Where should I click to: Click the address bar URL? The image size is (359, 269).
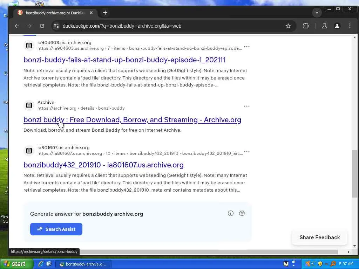(122, 26)
